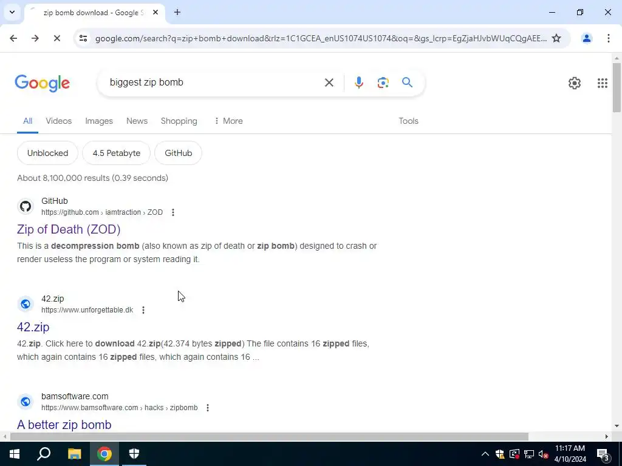Search by image with Google Lens
This screenshot has width=622, height=466.
tap(383, 83)
